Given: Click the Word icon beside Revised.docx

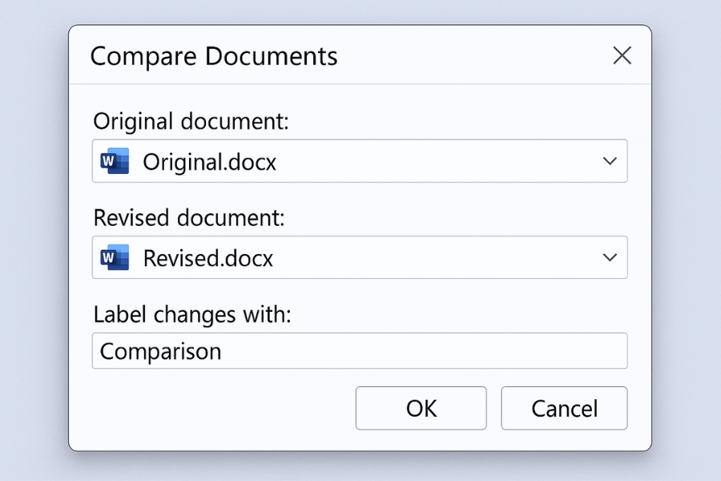Looking at the screenshot, I should (115, 257).
